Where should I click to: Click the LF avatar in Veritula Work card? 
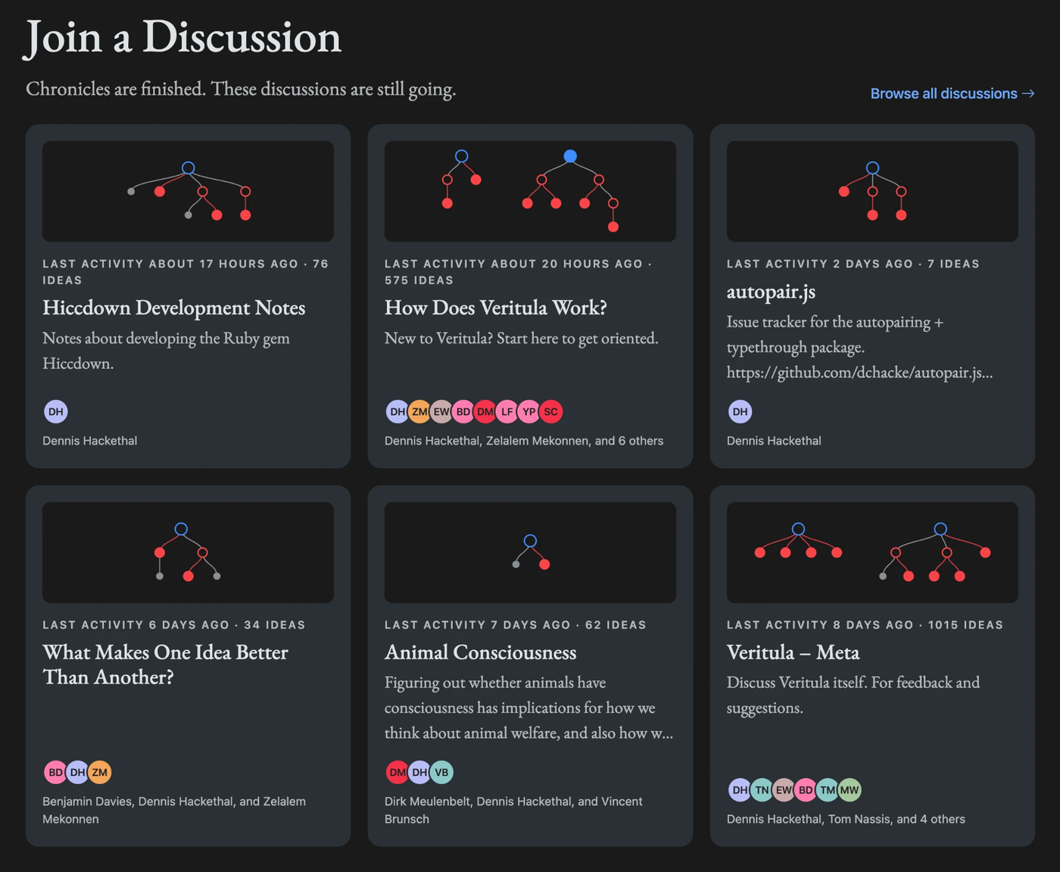[507, 411]
